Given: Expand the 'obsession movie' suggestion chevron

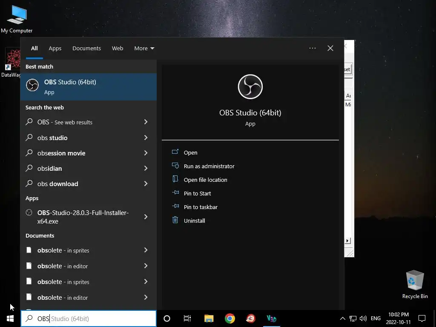Looking at the screenshot, I should (x=146, y=153).
